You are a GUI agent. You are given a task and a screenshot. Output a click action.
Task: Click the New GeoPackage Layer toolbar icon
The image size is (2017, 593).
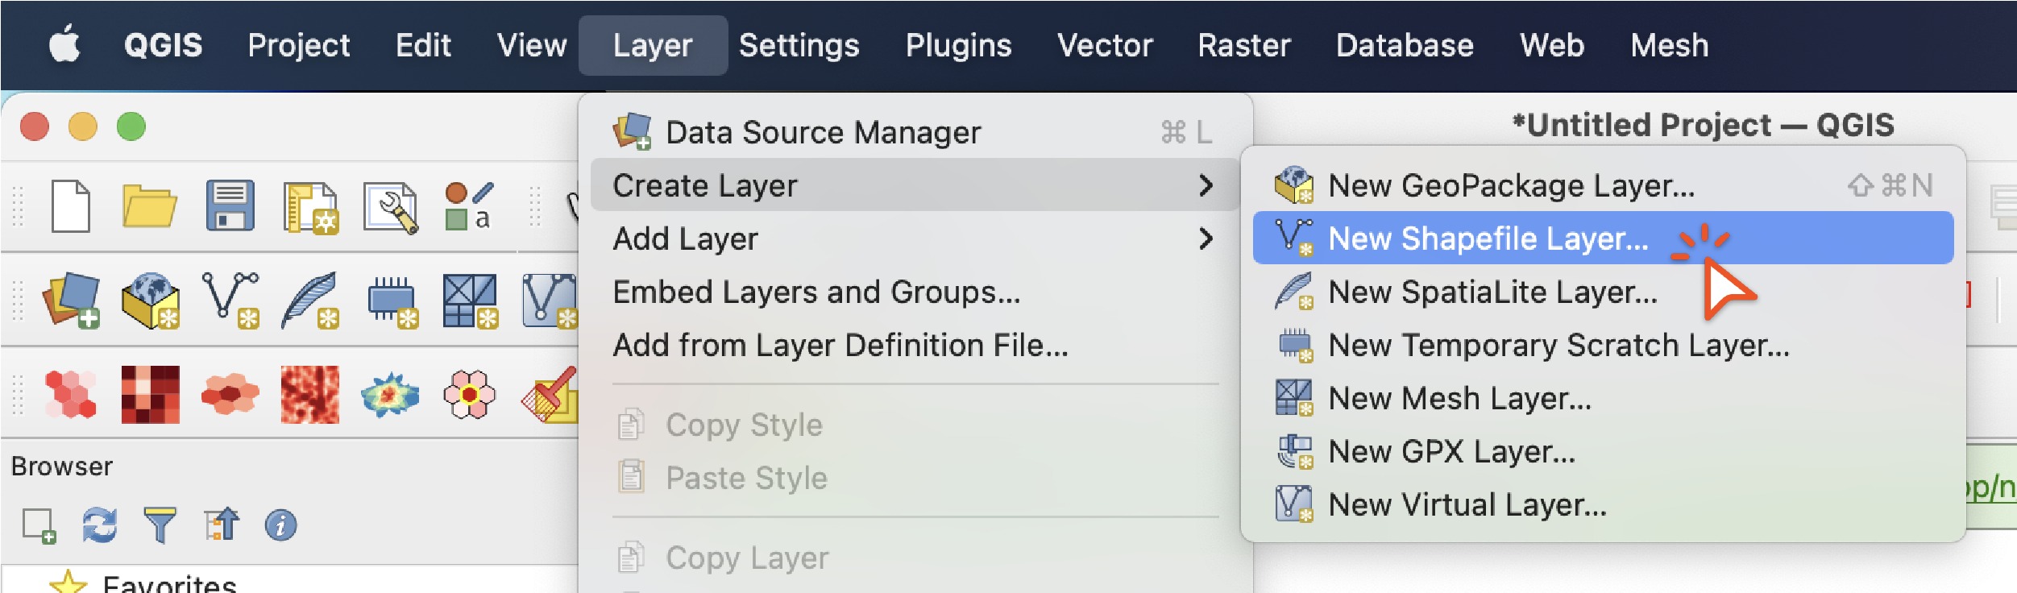coord(150,300)
